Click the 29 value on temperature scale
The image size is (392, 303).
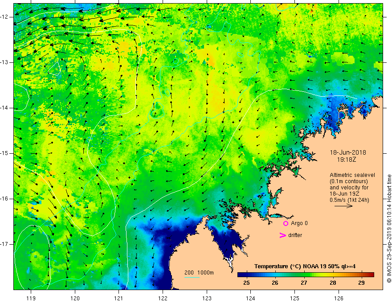coord(361,283)
